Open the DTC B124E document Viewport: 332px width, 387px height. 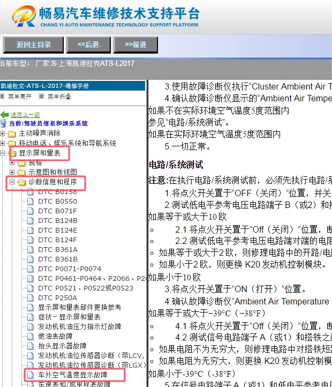[x=57, y=230]
